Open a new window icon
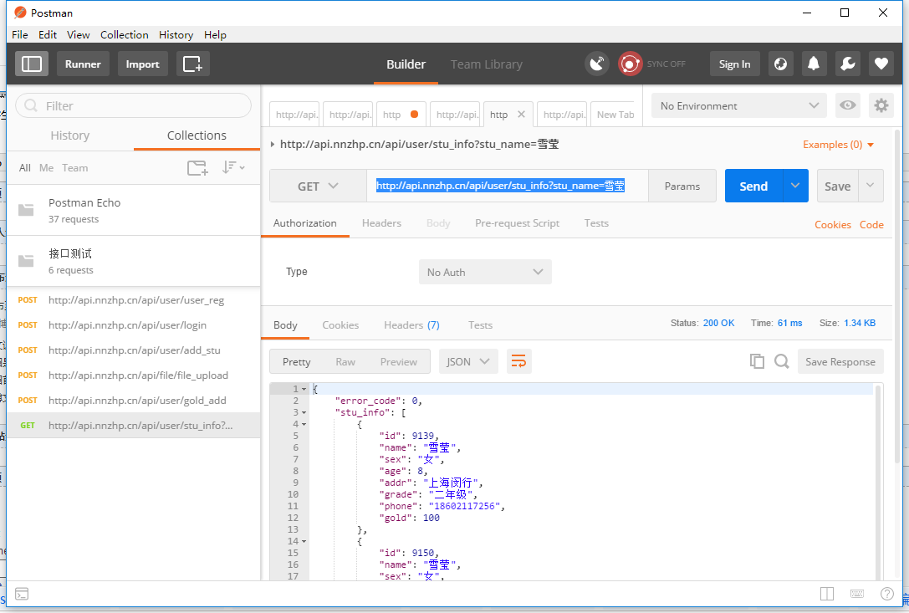 click(192, 64)
